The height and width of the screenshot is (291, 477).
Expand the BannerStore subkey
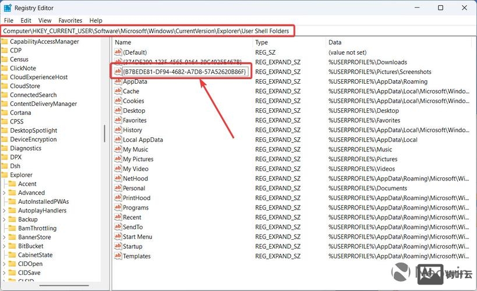pyautogui.click(x=5, y=237)
